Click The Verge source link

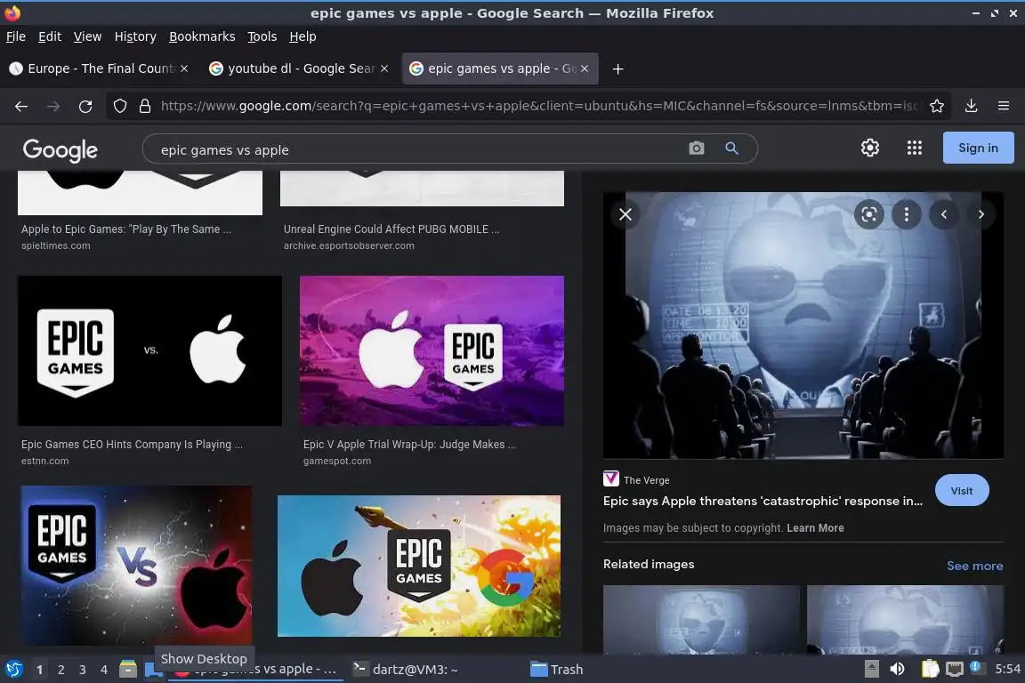click(646, 480)
